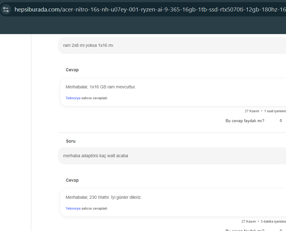Screen dimensions: 286x231
Task: Click the "27 Kasım" date under the RAM answer
Action: point(252,111)
